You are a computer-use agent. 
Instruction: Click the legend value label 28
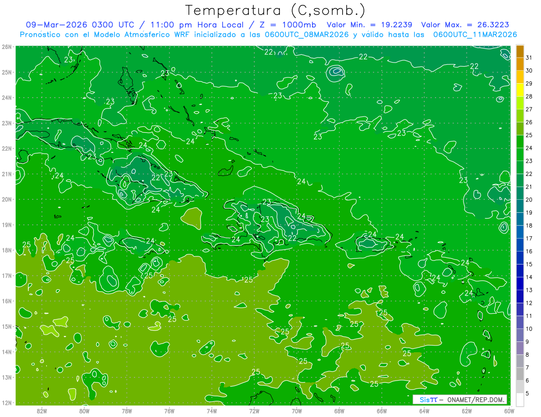pyautogui.click(x=529, y=96)
